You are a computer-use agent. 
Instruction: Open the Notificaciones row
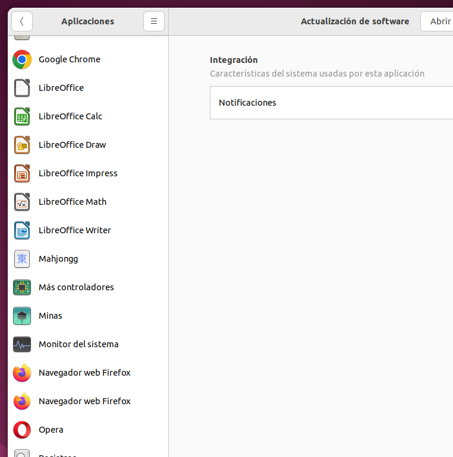(331, 103)
